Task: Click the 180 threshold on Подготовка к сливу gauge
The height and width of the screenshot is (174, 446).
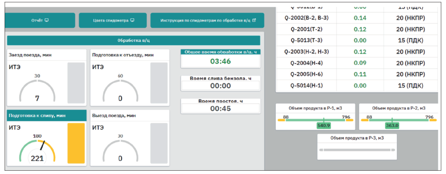Action: (37, 136)
